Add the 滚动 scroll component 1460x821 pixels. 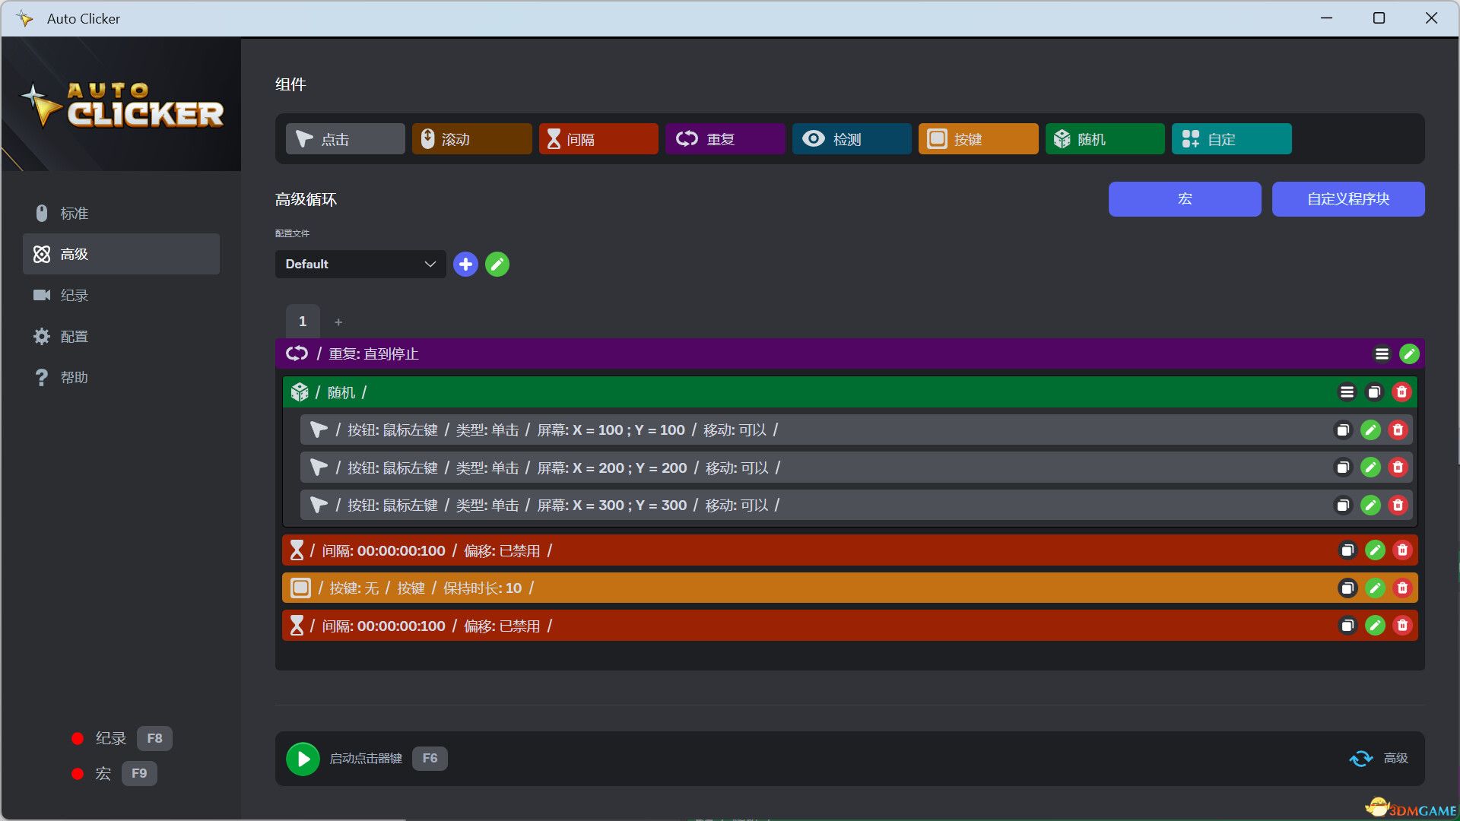tap(471, 139)
